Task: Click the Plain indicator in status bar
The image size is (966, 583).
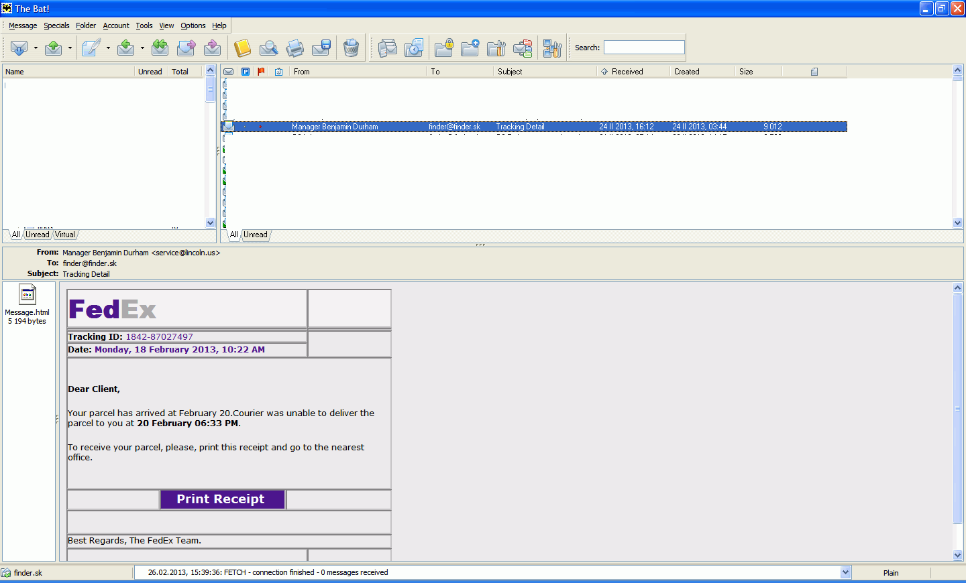Action: 891,573
